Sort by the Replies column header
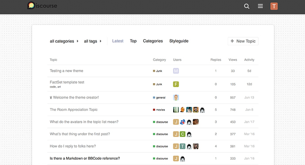 216,60
